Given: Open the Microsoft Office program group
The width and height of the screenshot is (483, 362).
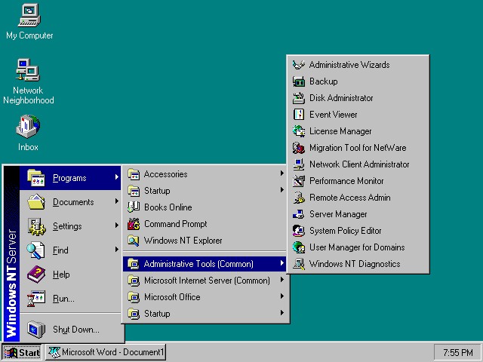Looking at the screenshot, I should [x=205, y=297].
